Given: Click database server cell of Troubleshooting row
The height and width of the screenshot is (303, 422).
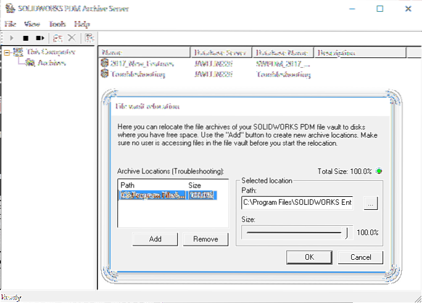Looking at the screenshot, I should point(213,74).
